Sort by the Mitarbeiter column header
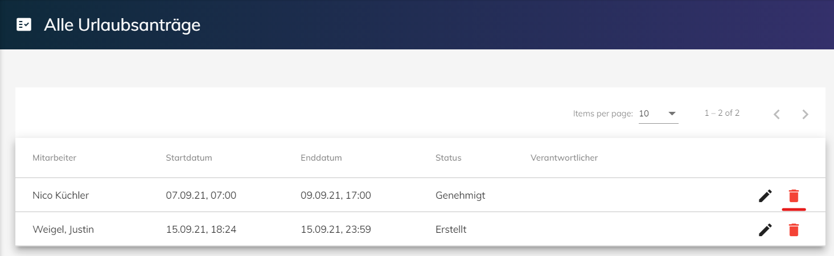 [55, 158]
